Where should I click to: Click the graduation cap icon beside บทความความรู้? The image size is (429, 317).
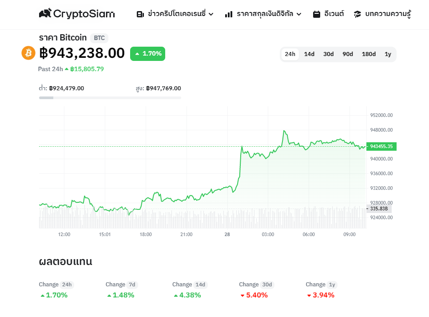(x=357, y=14)
